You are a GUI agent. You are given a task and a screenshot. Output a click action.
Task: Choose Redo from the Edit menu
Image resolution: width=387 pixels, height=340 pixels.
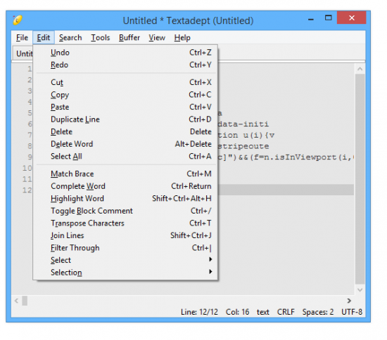coord(125,65)
